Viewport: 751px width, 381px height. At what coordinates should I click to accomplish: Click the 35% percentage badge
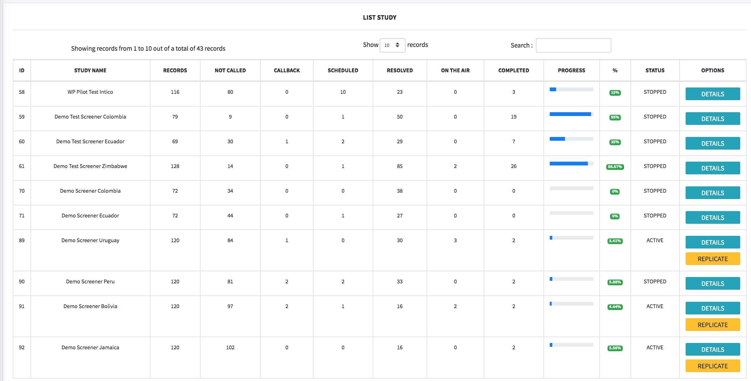(x=615, y=142)
